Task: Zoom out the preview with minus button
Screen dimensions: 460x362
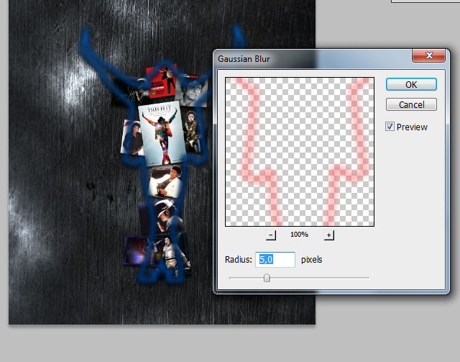Action: click(270, 235)
